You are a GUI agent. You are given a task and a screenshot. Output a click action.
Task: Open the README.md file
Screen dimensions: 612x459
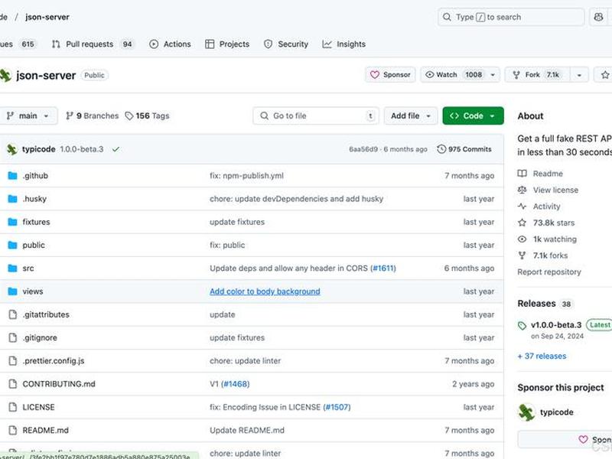click(x=46, y=430)
